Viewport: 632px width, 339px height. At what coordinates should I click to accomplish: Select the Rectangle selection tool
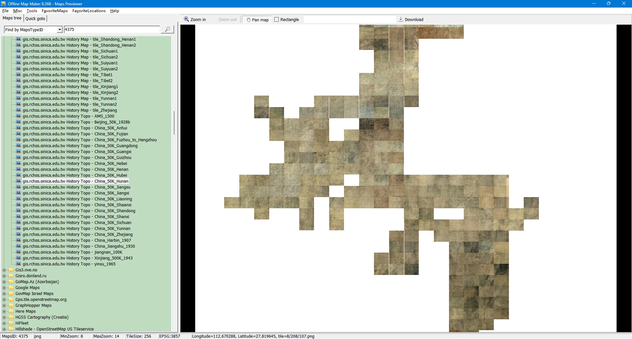click(x=286, y=20)
